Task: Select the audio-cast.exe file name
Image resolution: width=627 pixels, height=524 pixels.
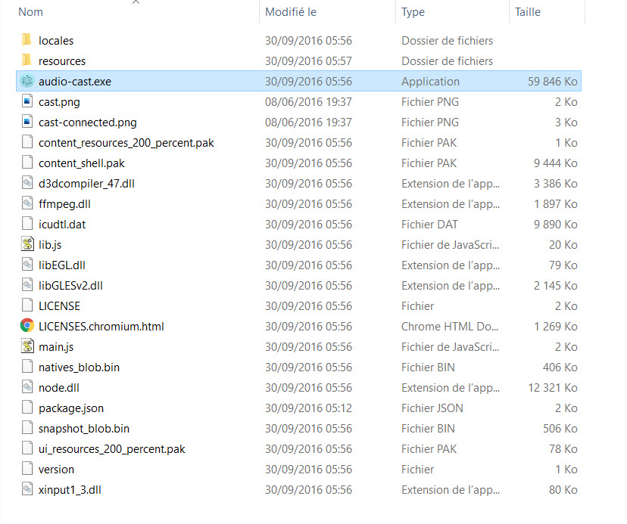Action: 75,82
